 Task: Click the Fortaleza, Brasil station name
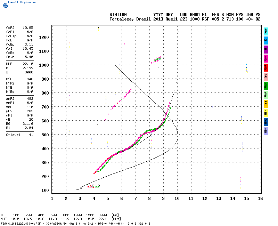[x=130, y=19]
